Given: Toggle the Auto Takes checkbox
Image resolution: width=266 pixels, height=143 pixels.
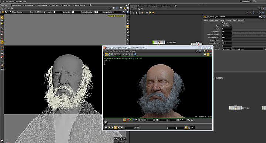Looking at the screenshot, I should [x=241, y=1].
